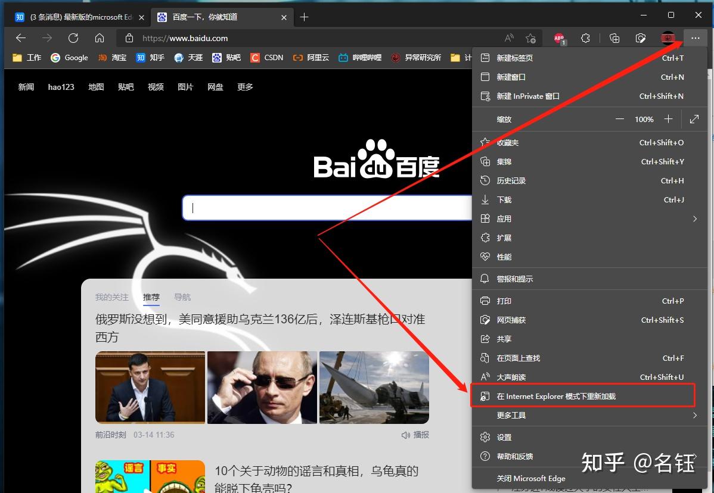
Task: Select 关闭 Microsoft Edge in the menu
Action: pos(589,479)
